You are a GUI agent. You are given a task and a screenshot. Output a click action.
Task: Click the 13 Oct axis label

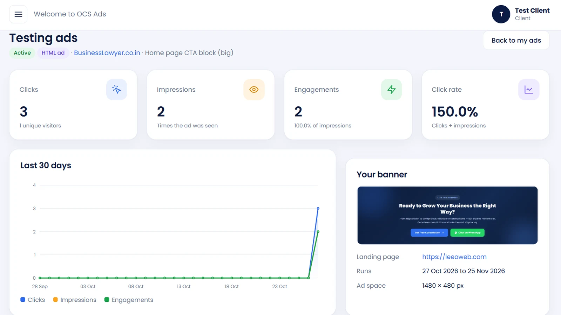pyautogui.click(x=184, y=286)
